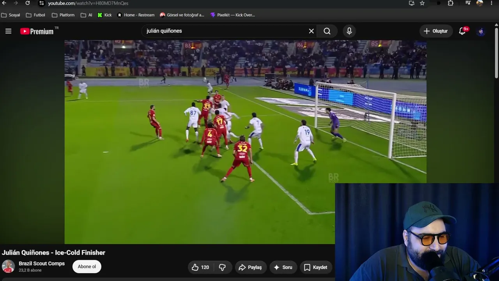Run search with the magnifier button
The width and height of the screenshot is (499, 281).
tap(327, 31)
